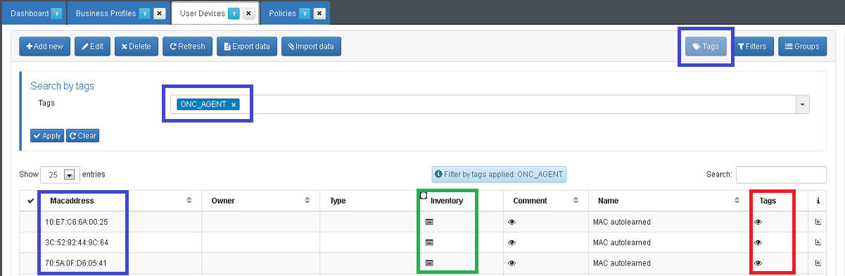Click Import data button

(311, 46)
